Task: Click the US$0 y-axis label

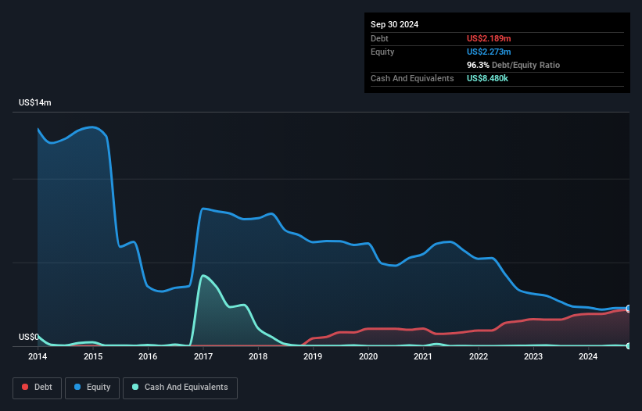Action: (29, 337)
